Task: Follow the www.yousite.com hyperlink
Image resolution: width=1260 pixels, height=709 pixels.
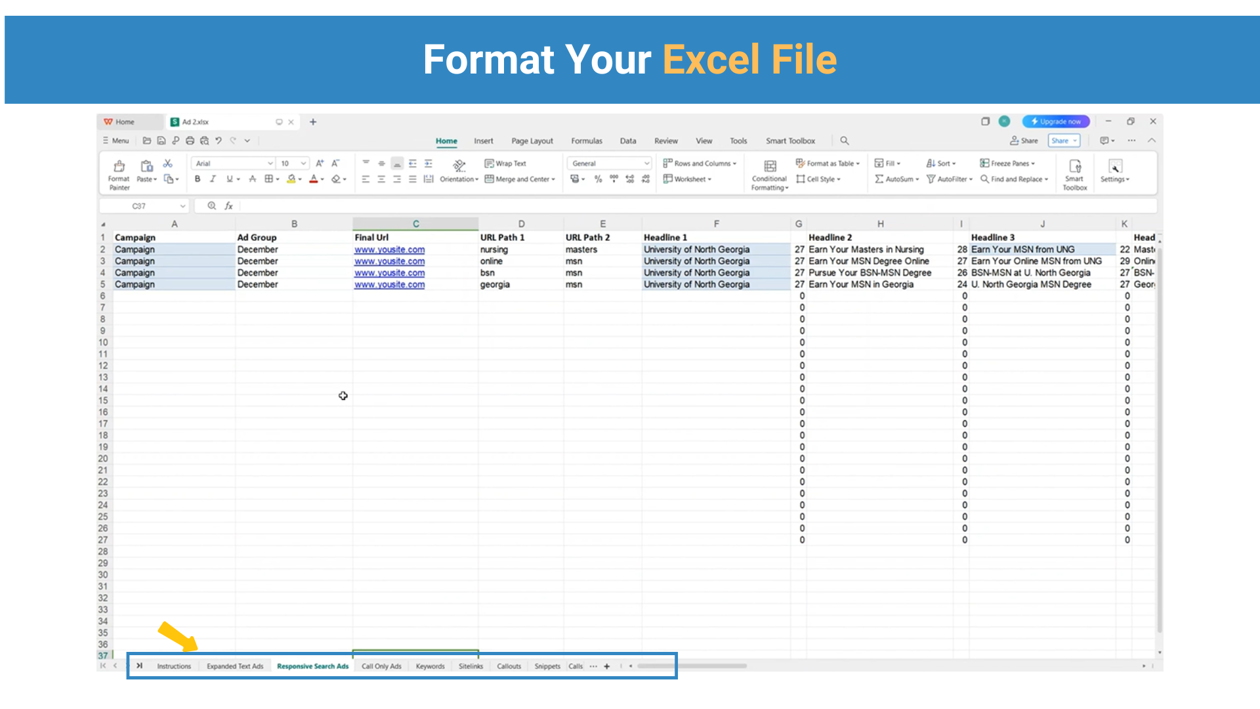Action: [x=389, y=249]
